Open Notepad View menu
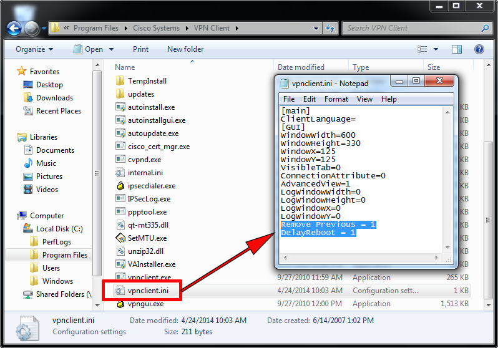This screenshot has width=498, height=348. coord(364,99)
